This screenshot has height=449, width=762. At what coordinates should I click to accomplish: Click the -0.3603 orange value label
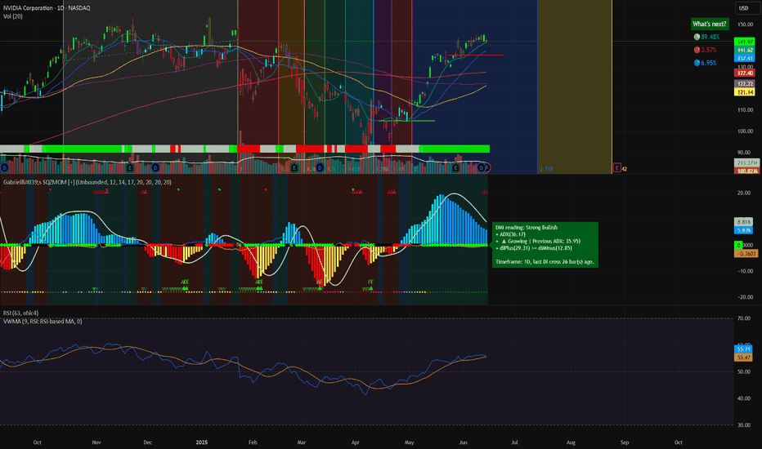pos(746,253)
